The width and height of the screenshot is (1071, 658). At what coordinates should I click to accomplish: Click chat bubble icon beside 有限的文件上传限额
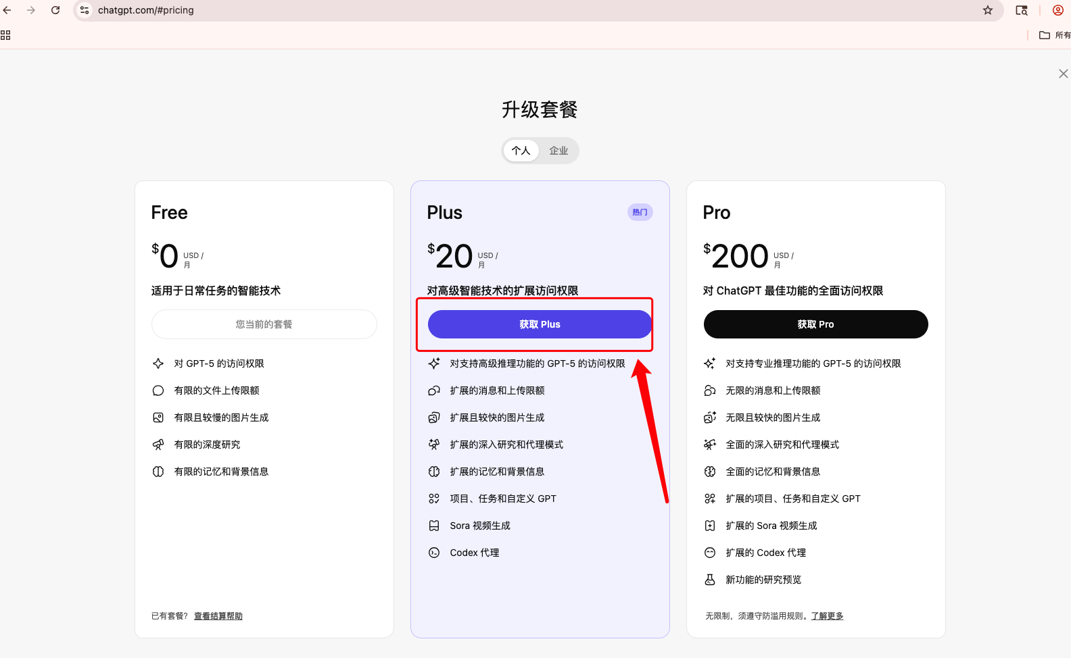(158, 390)
